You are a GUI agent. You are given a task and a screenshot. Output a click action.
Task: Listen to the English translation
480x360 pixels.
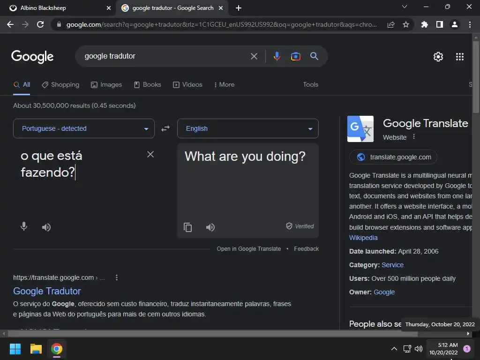click(x=210, y=227)
